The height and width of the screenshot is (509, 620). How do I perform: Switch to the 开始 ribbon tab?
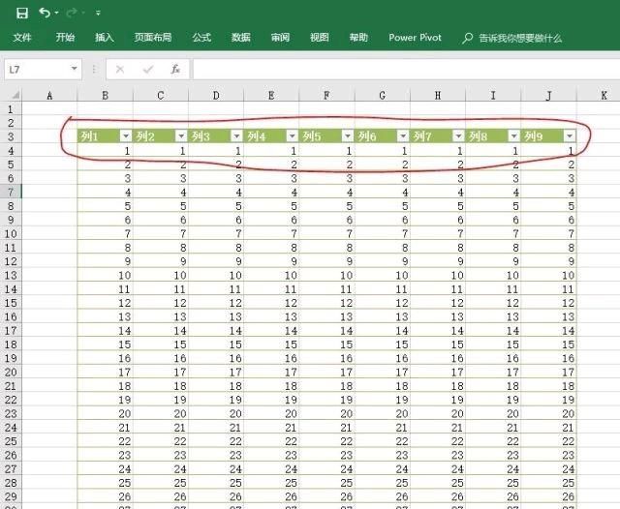65,38
